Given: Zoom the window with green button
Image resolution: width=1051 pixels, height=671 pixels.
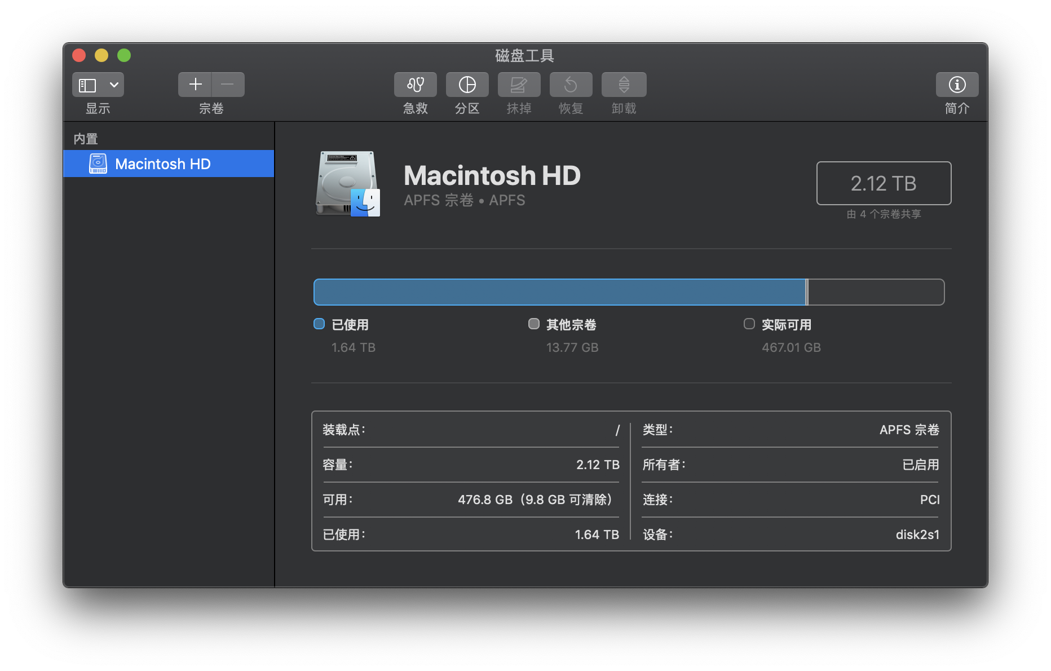Looking at the screenshot, I should click(124, 55).
